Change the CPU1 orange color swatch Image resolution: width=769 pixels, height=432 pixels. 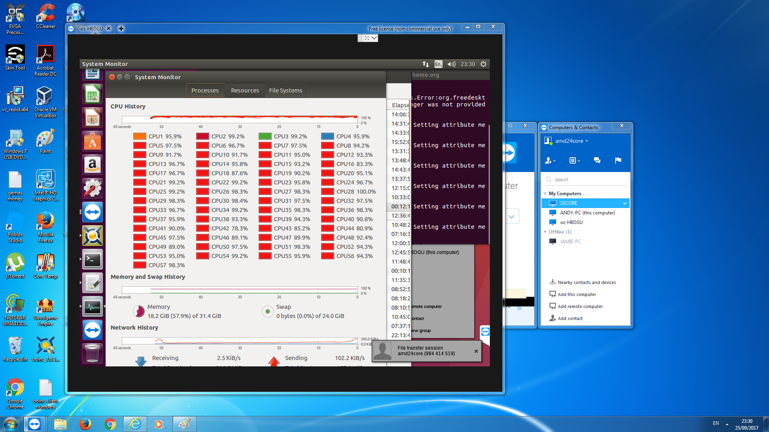point(139,136)
